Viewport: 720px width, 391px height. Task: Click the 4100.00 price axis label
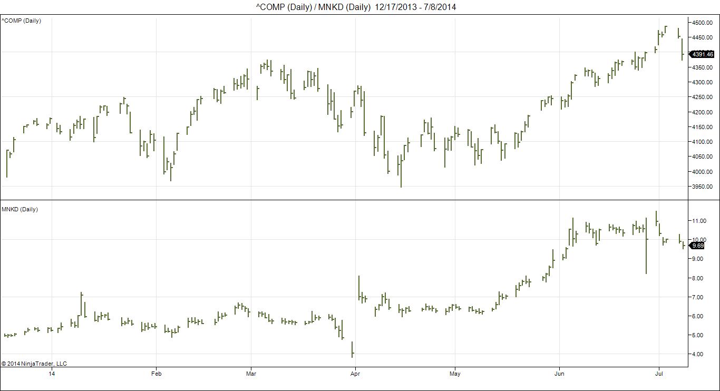pyautogui.click(x=703, y=142)
